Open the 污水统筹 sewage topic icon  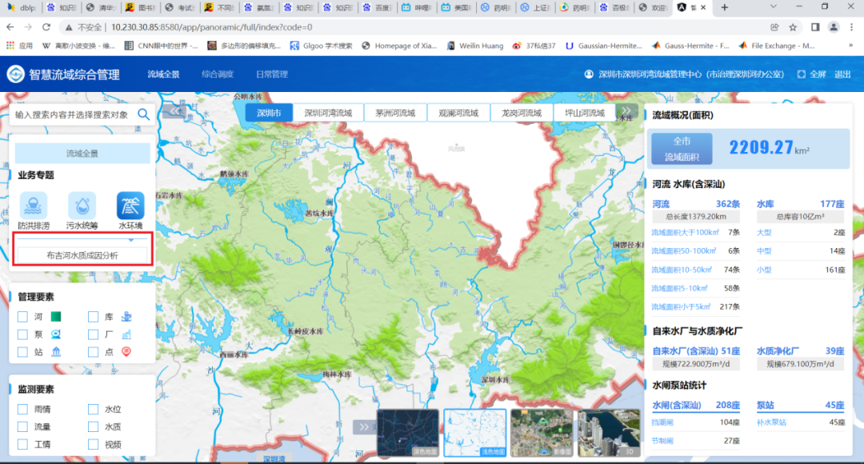pyautogui.click(x=82, y=206)
